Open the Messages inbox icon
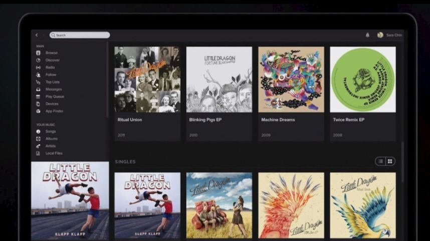Viewport: 430px width, 241px height. click(x=38, y=89)
